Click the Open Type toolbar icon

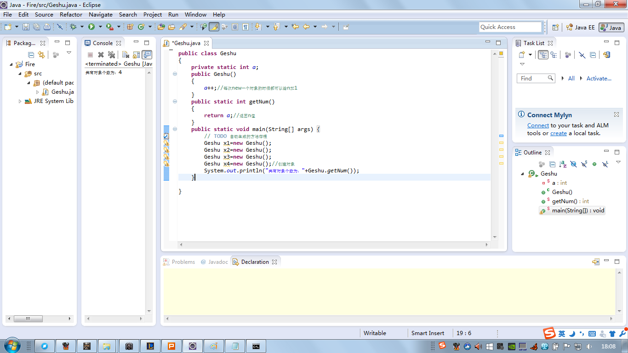coord(161,27)
